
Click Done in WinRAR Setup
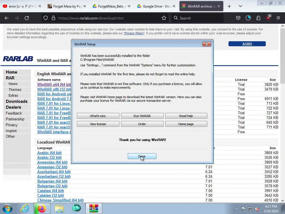pyautogui.click(x=142, y=156)
